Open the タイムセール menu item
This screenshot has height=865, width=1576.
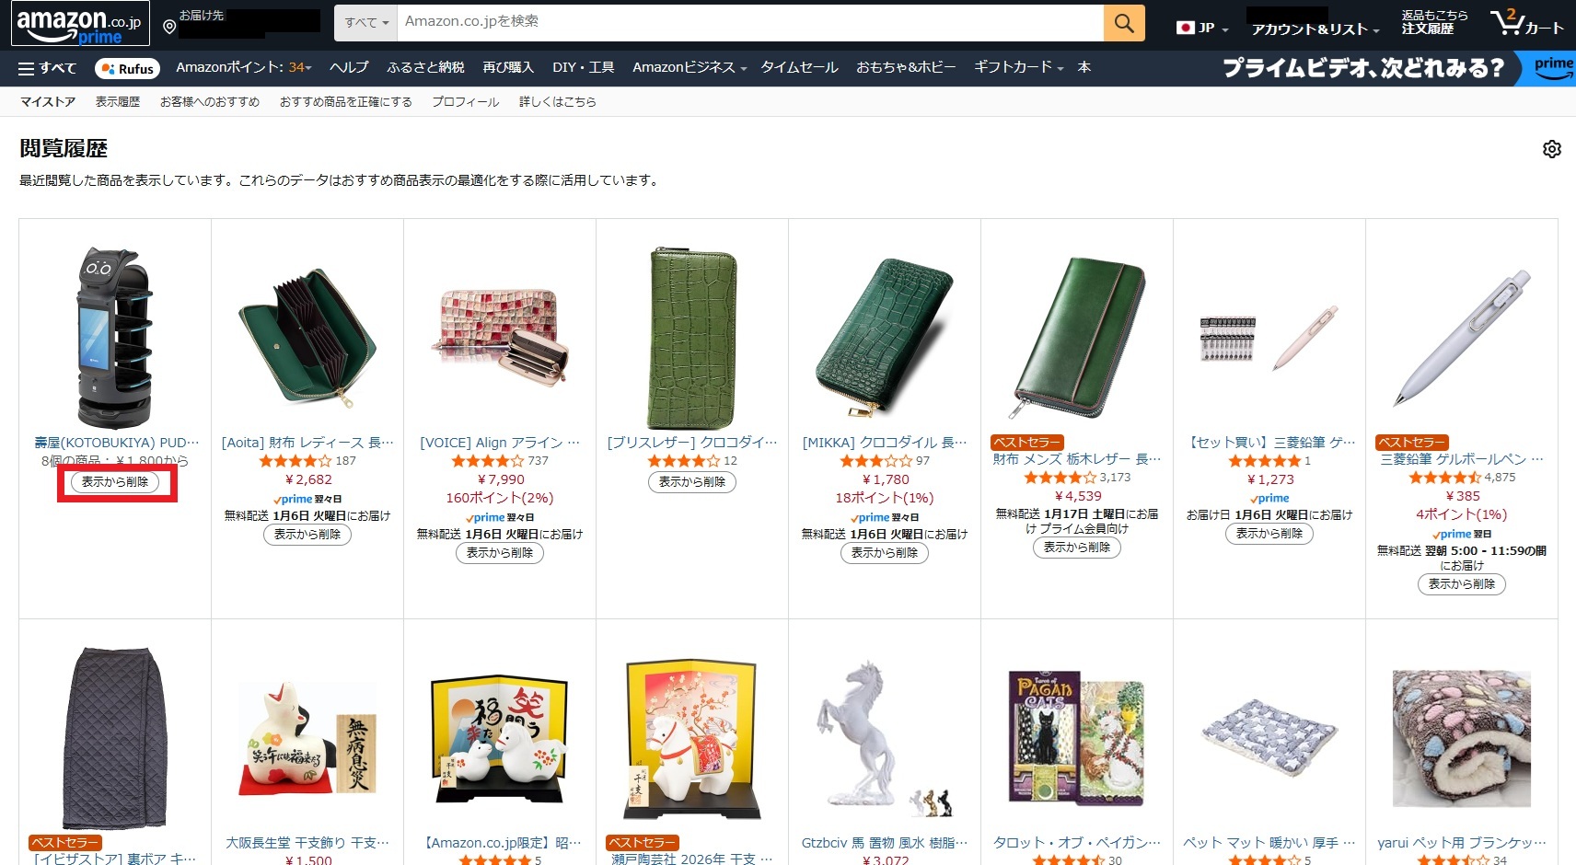pos(799,67)
